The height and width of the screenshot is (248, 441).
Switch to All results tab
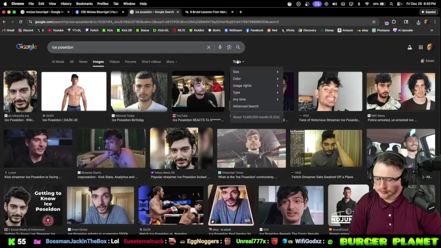coord(72,62)
